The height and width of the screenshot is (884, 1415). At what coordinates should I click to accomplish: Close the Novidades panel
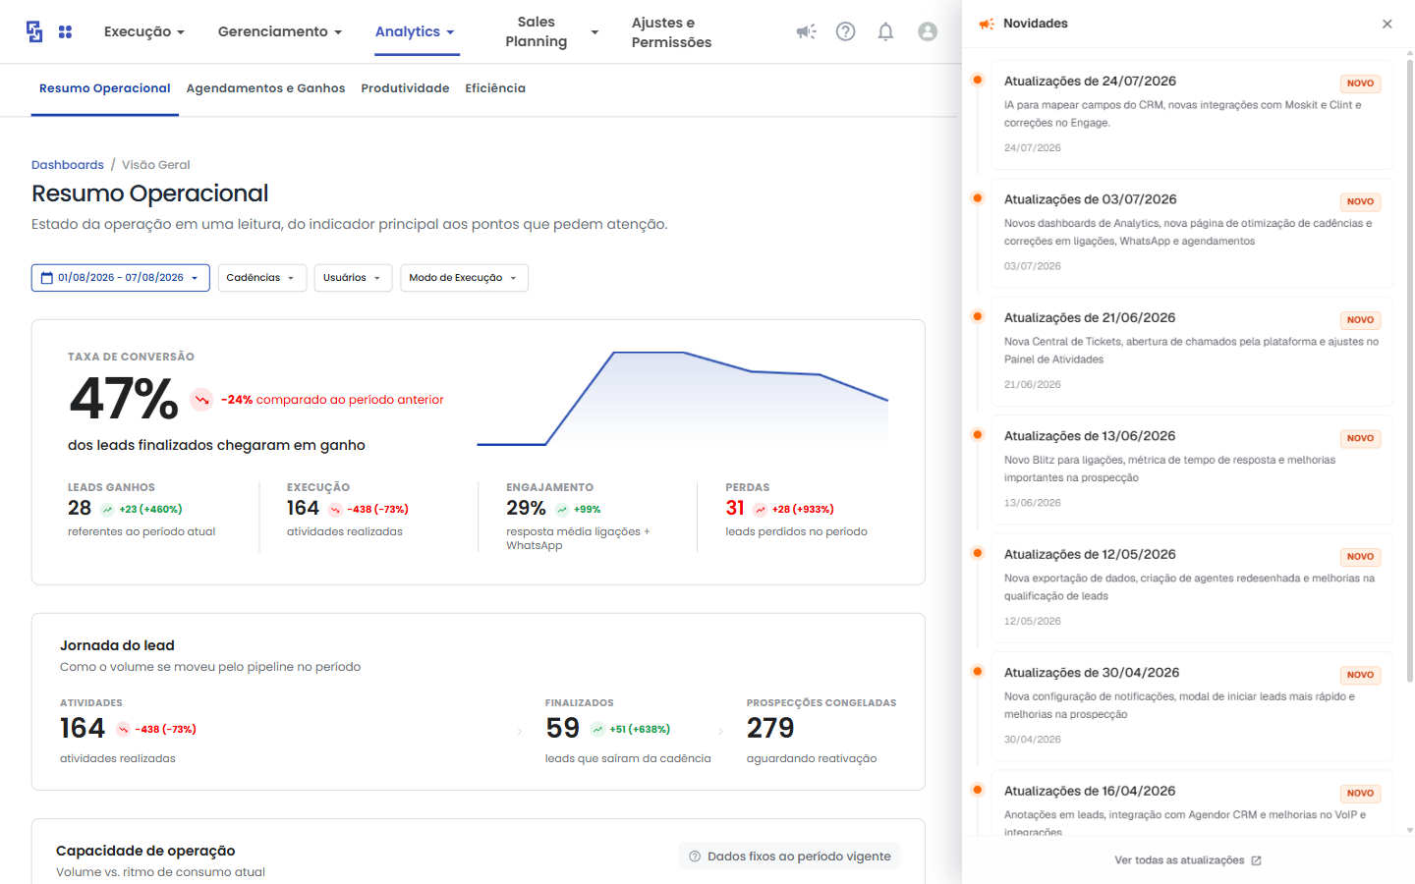(1387, 24)
